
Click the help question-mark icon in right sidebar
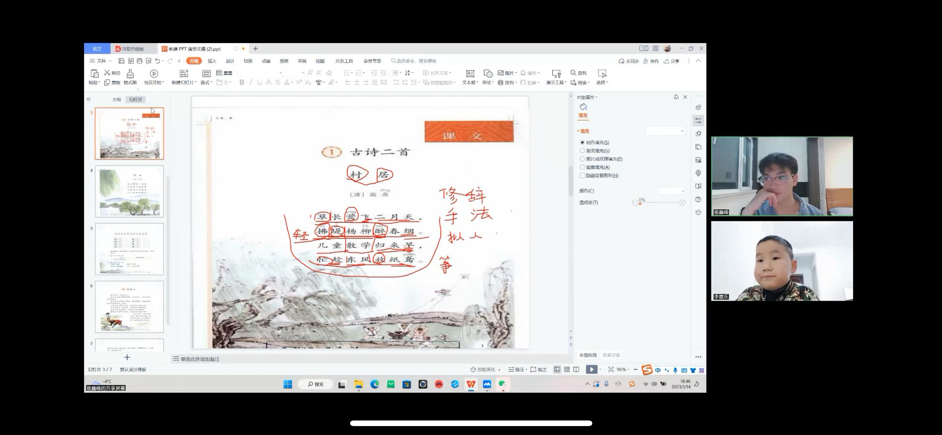pyautogui.click(x=698, y=200)
